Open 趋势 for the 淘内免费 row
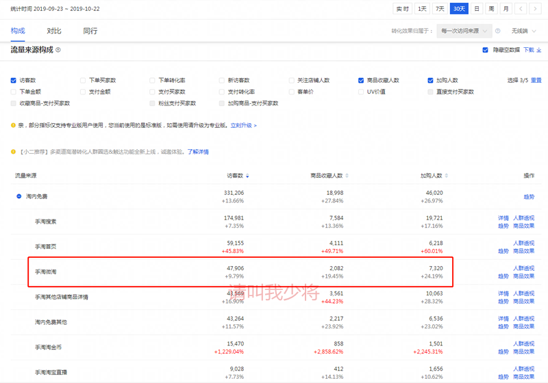The height and width of the screenshot is (383, 548). 529,196
